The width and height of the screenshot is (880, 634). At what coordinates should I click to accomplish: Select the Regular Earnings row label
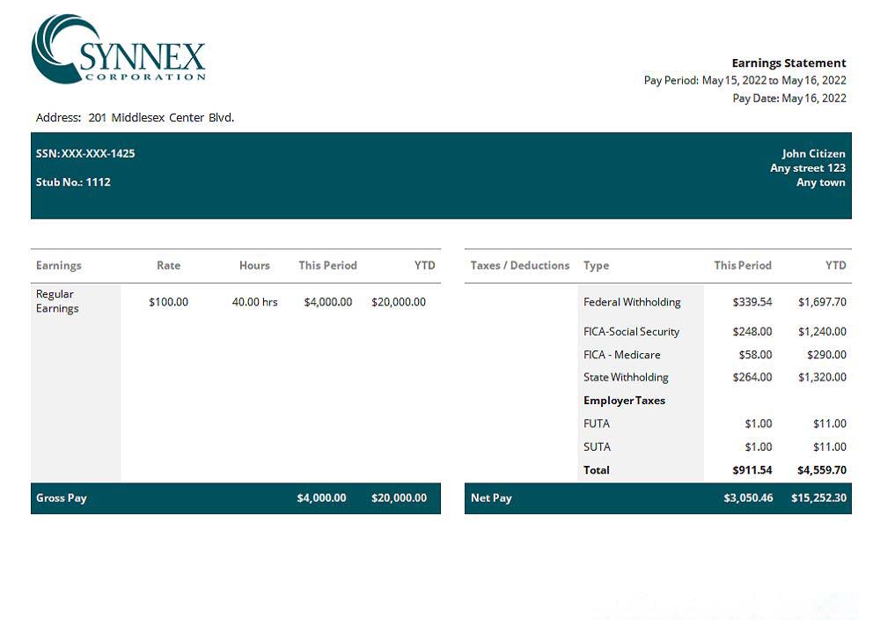[57, 301]
